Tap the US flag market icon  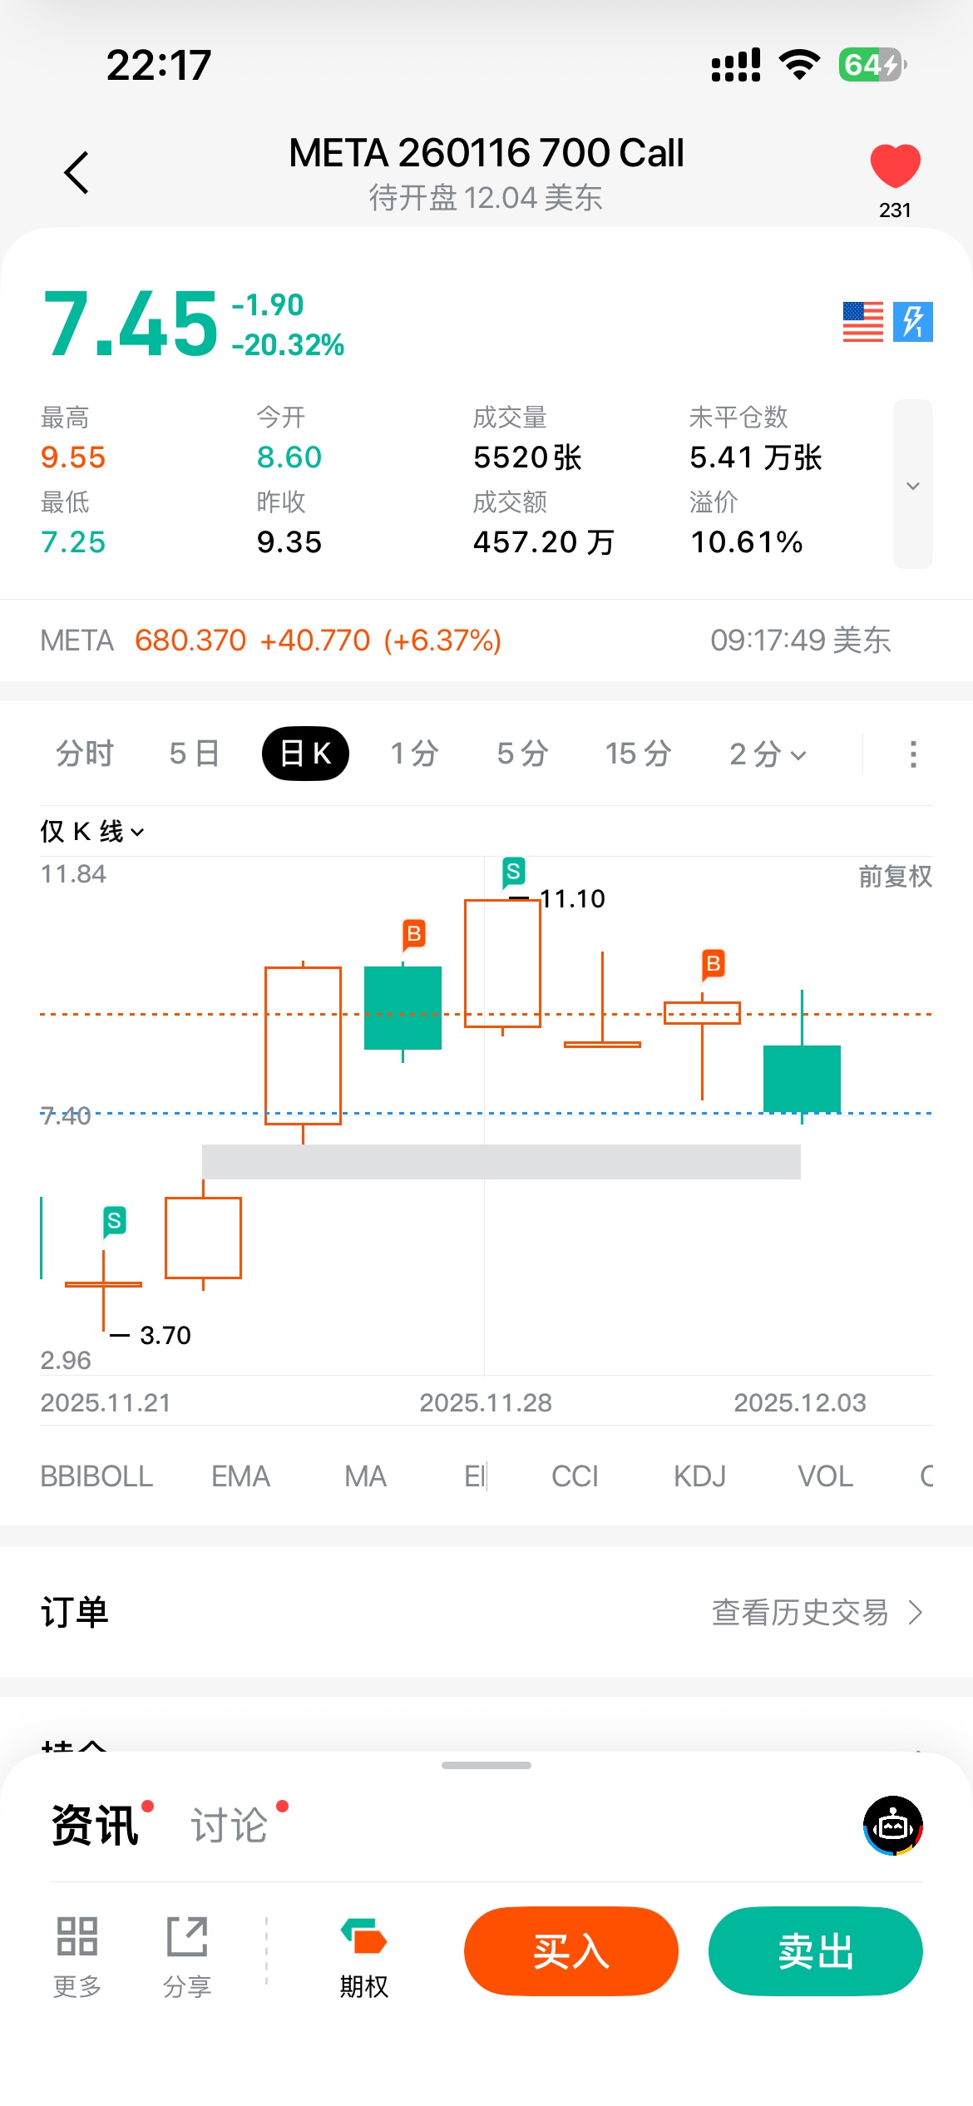[x=862, y=322]
